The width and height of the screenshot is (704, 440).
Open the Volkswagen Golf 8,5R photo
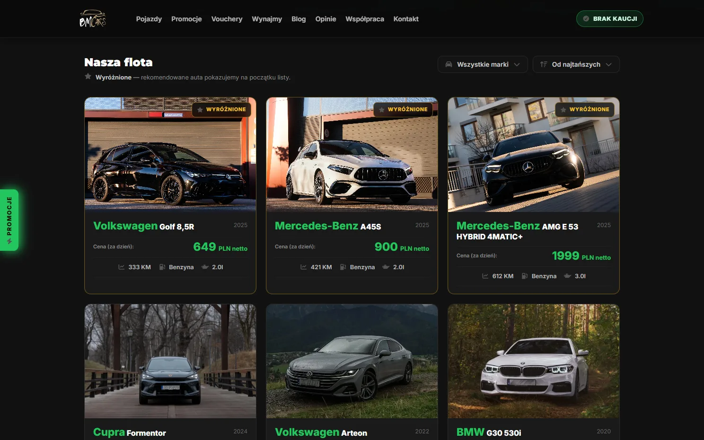pyautogui.click(x=170, y=154)
